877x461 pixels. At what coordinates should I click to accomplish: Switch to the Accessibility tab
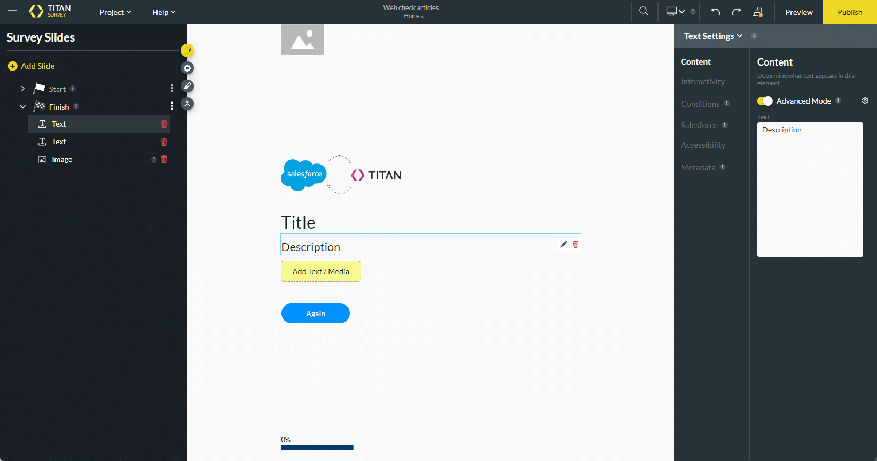tap(703, 145)
